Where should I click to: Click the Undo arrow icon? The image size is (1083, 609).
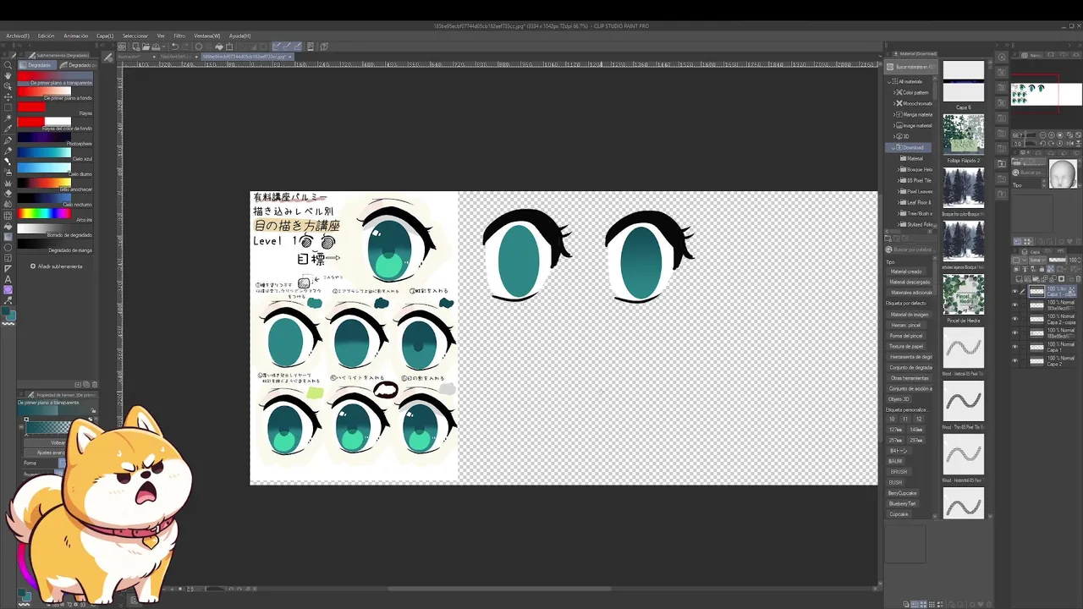point(175,47)
